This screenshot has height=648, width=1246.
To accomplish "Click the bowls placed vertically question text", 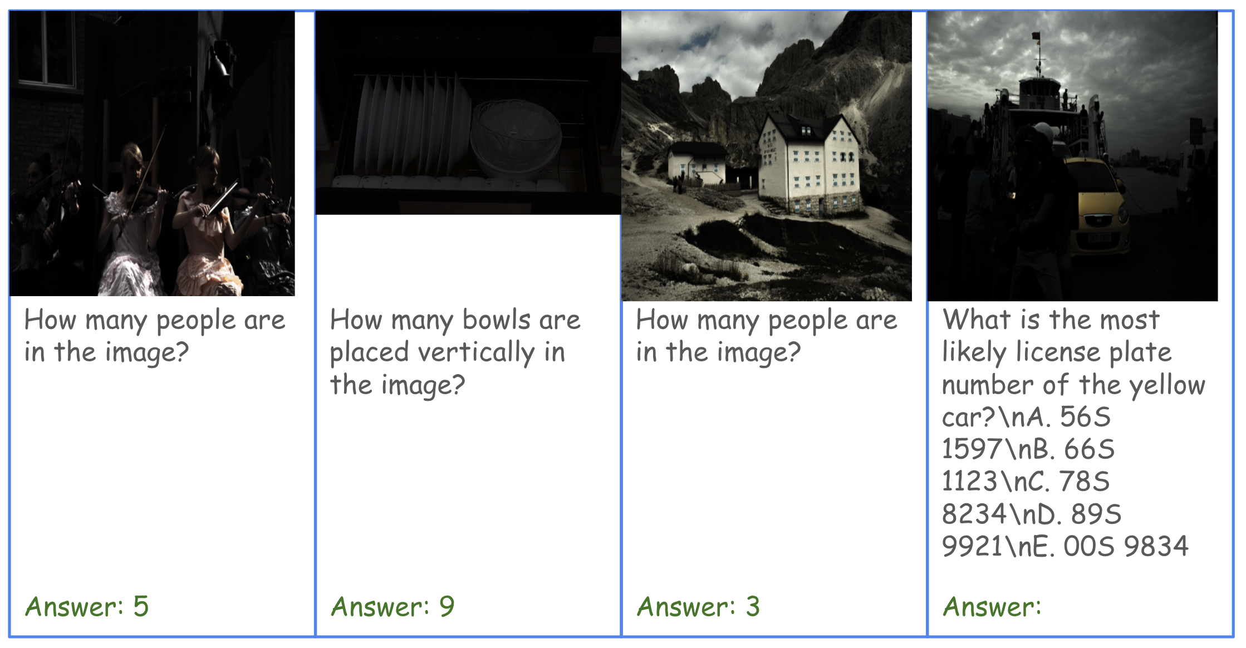I will [x=454, y=352].
